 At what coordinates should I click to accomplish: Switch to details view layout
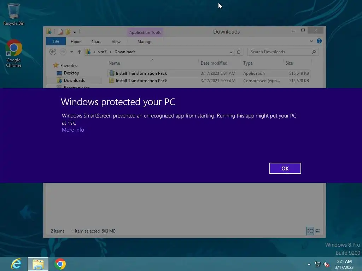pyautogui.click(x=310, y=231)
